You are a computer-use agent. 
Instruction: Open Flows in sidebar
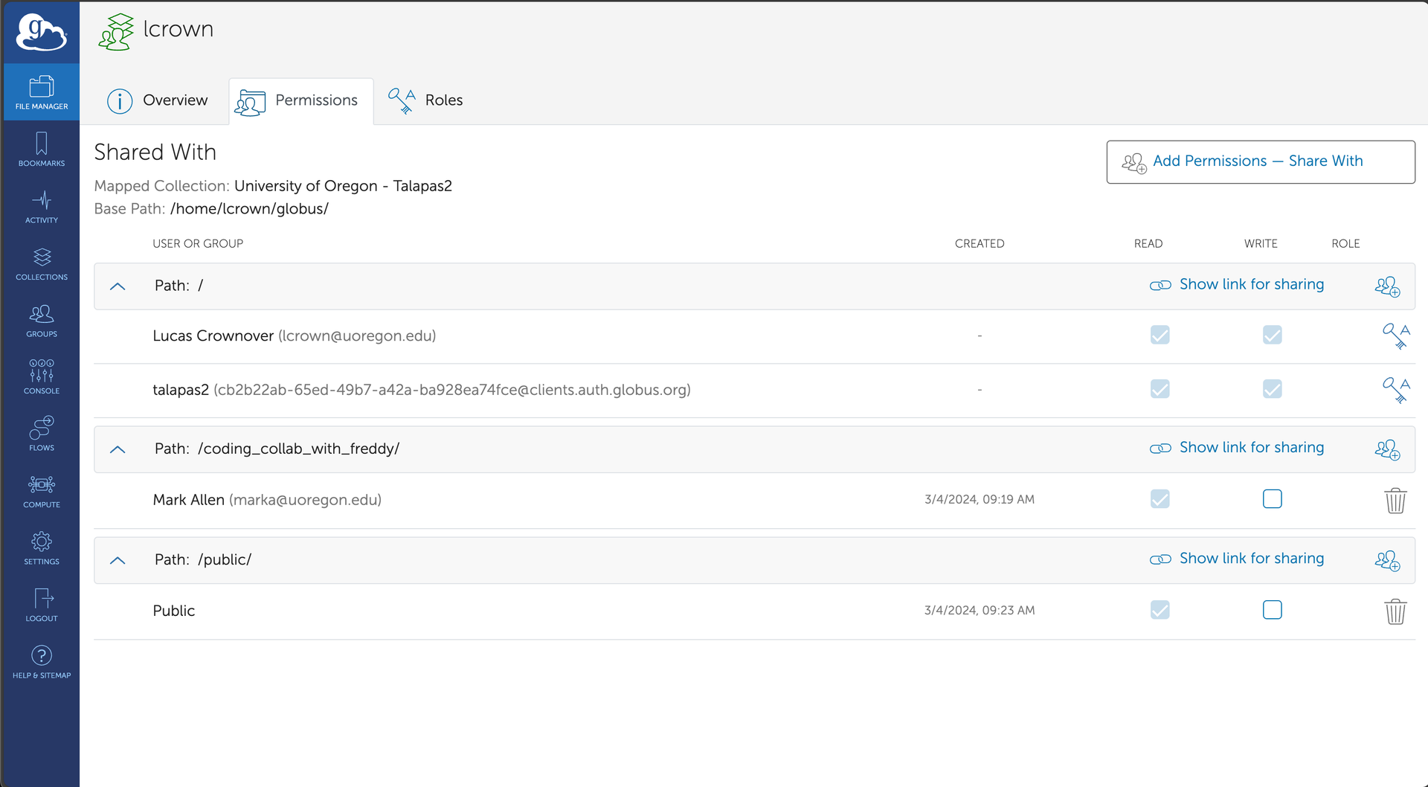tap(42, 434)
